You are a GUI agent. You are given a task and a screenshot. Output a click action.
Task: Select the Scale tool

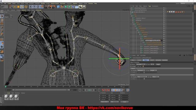18,7
